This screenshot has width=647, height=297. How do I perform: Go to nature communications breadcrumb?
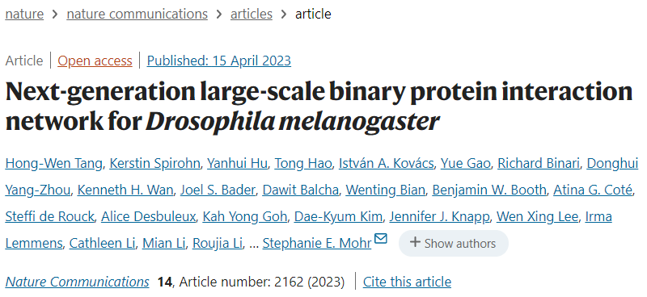click(x=137, y=14)
